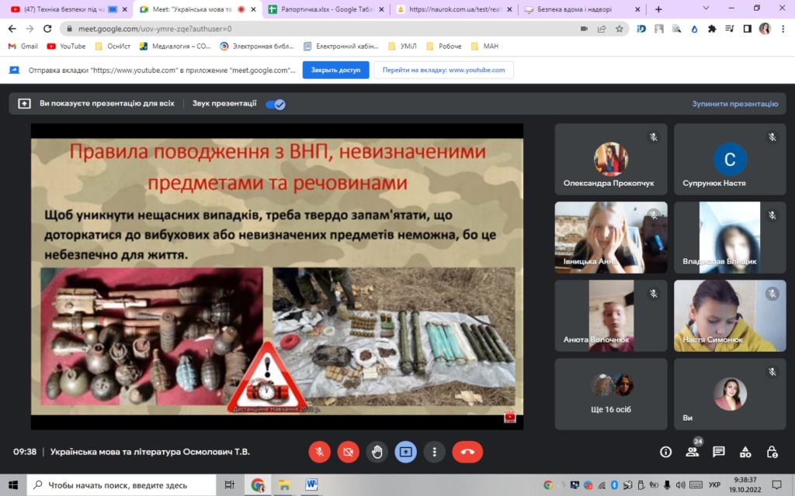Show the participants list with 24 badge
795x496 pixels.
pos(692,452)
